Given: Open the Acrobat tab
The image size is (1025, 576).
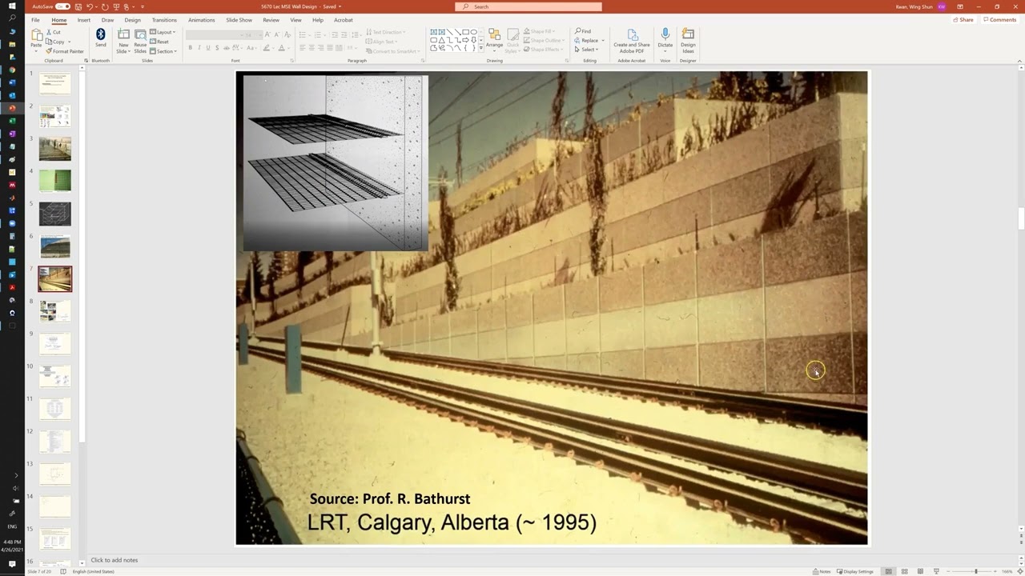Looking at the screenshot, I should [344, 20].
